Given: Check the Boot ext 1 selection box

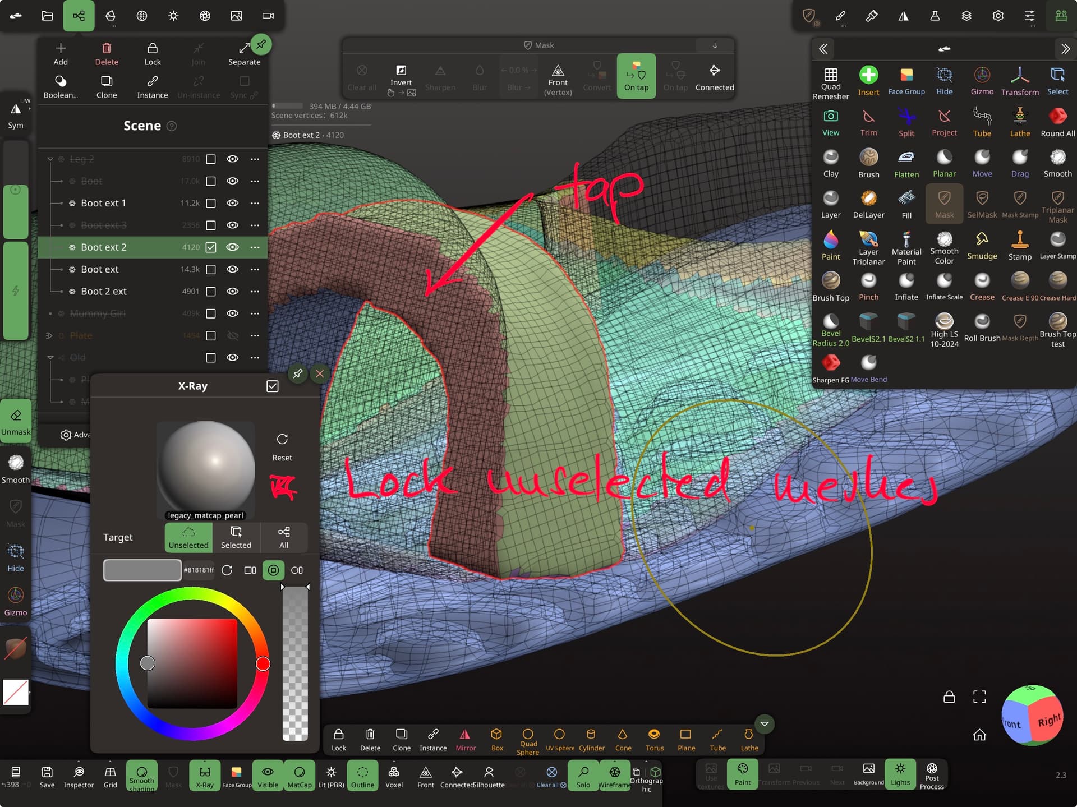Looking at the screenshot, I should coord(211,203).
